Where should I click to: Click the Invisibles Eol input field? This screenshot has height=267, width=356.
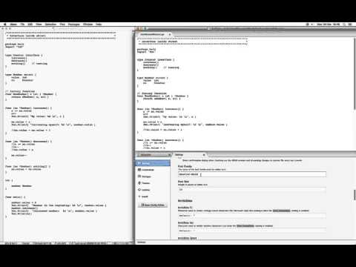click(251, 231)
